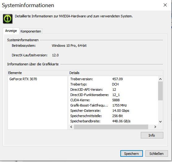The width and height of the screenshot is (172, 162).
Task: Select the Direct3D-Funktionsebene row
Action: point(90,95)
